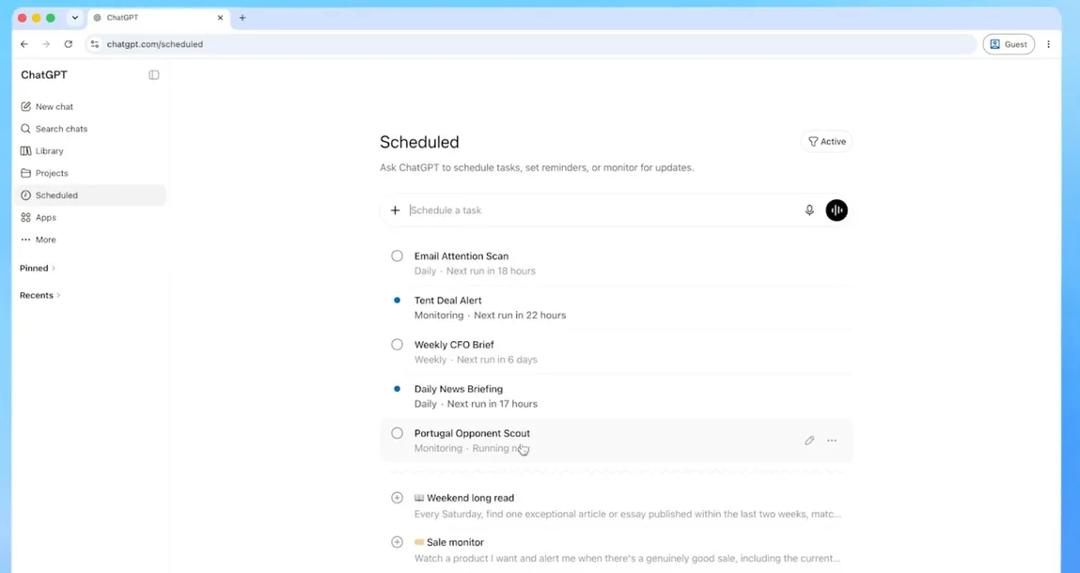
Task: Open browser three-dot menu
Action: coord(1048,44)
